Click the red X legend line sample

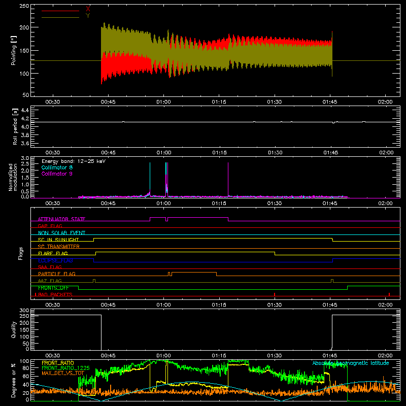coord(60,11)
